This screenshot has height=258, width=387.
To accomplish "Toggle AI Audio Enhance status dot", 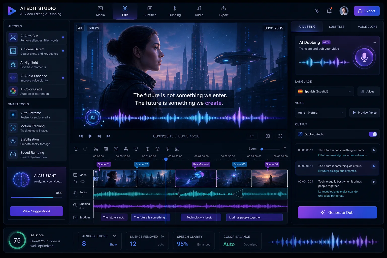I will [63, 78].
